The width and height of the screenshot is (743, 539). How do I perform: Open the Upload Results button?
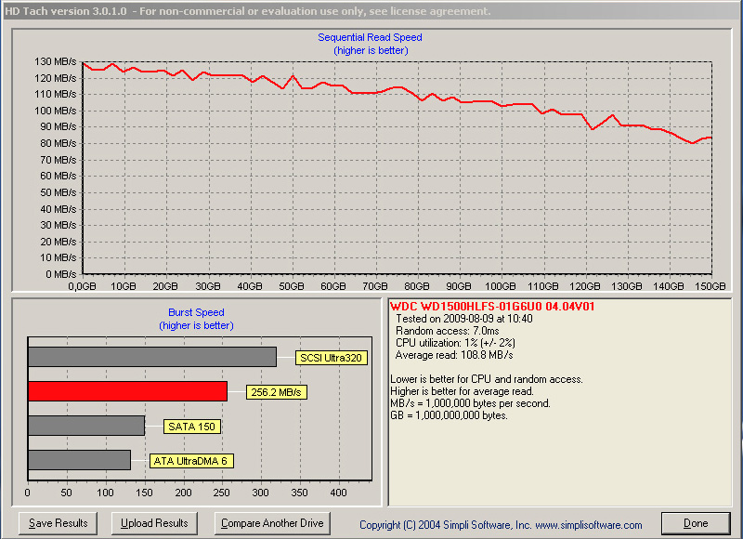[154, 523]
